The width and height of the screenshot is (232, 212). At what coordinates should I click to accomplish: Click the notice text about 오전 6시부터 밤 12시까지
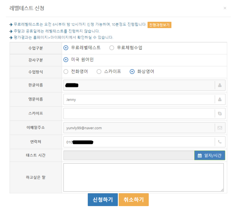[80, 24]
